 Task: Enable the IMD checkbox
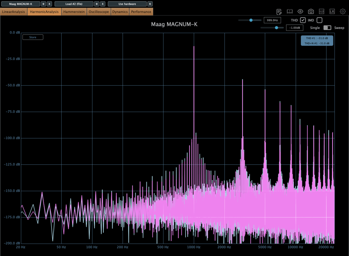(x=319, y=20)
